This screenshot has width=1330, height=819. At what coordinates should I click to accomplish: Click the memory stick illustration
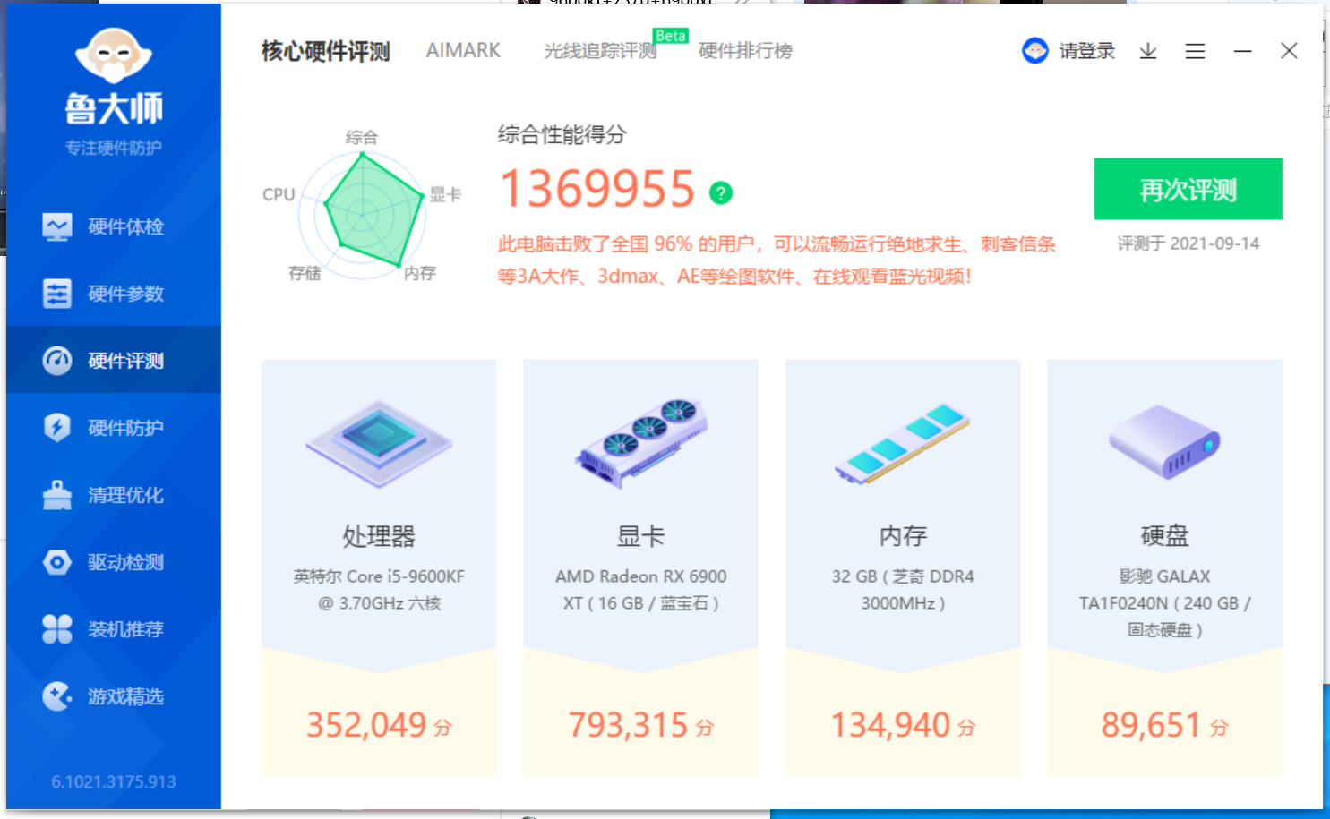903,443
